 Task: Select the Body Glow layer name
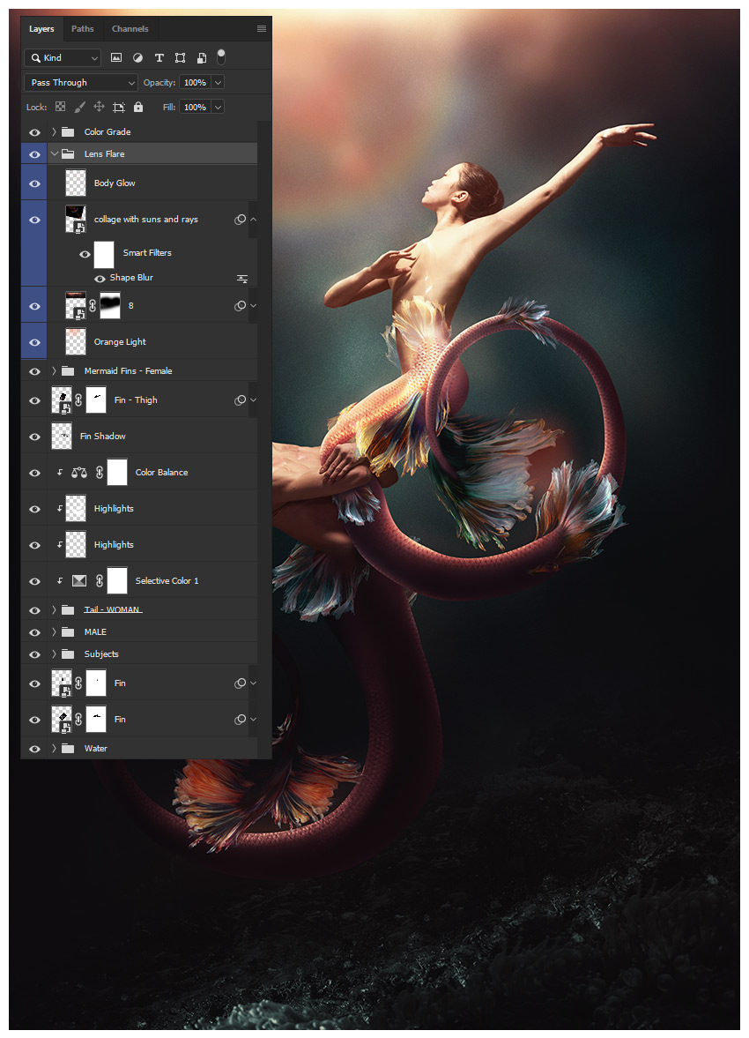click(x=115, y=183)
